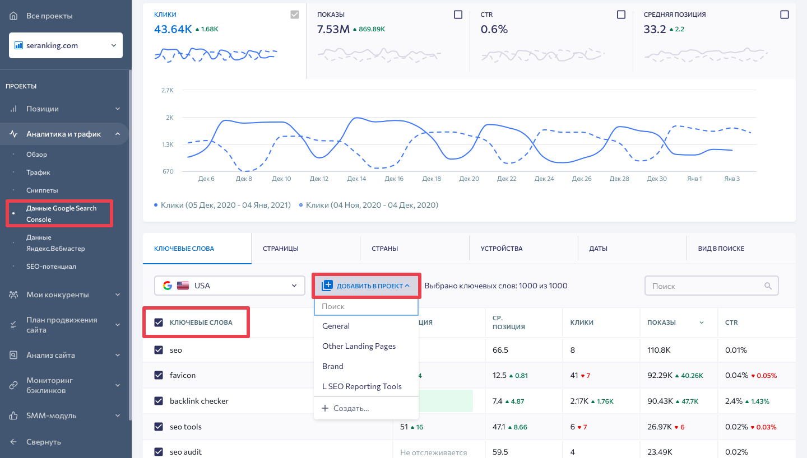
Task: Click the seranking.com project chart icon
Action: click(x=18, y=45)
